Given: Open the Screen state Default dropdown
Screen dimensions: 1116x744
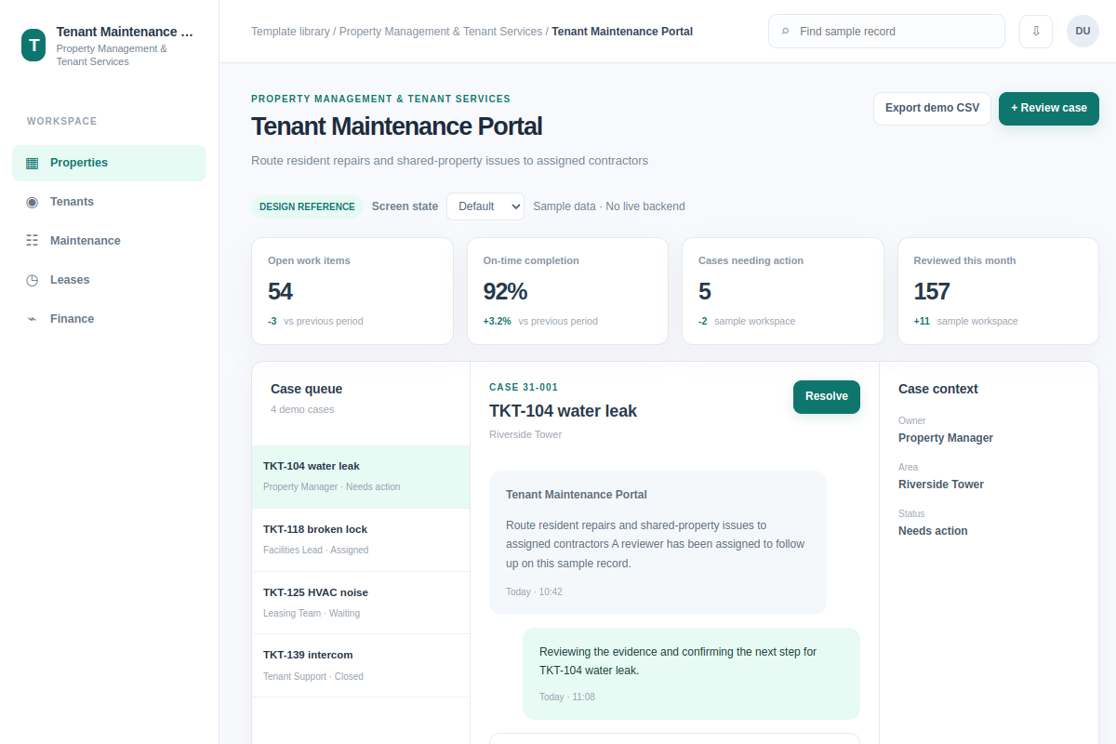Looking at the screenshot, I should [485, 206].
